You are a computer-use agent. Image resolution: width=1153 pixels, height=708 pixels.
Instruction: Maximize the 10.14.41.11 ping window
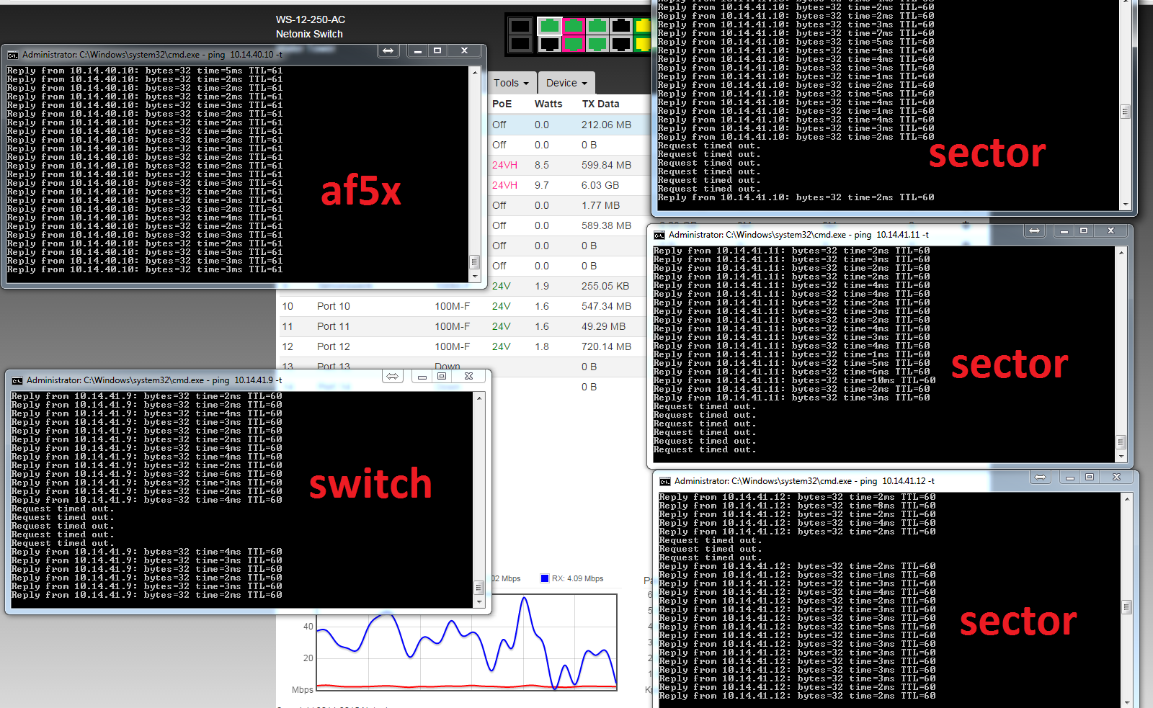[1083, 230]
